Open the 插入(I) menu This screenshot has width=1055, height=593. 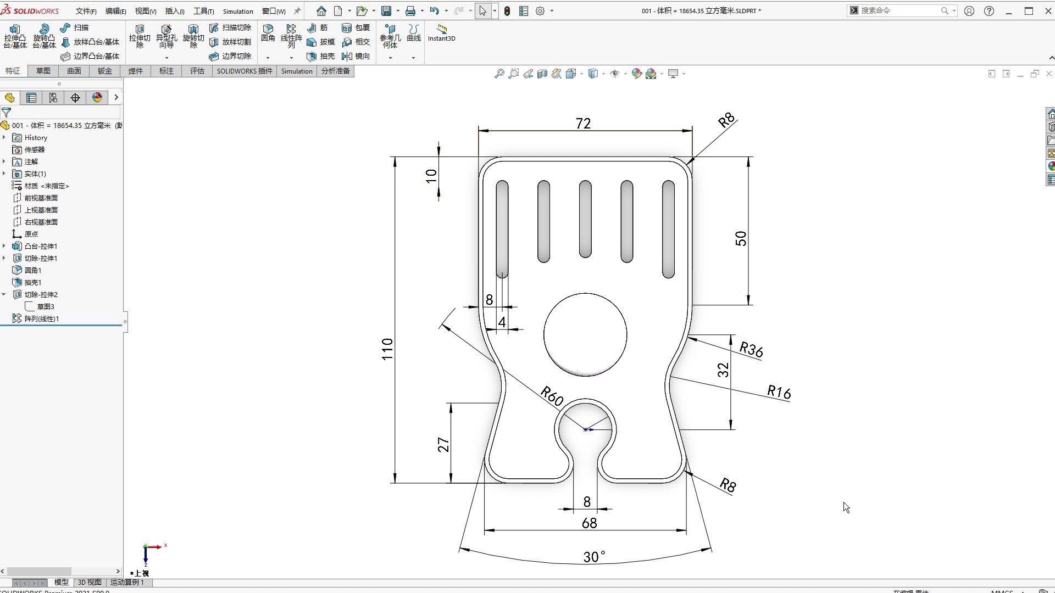[x=175, y=11]
